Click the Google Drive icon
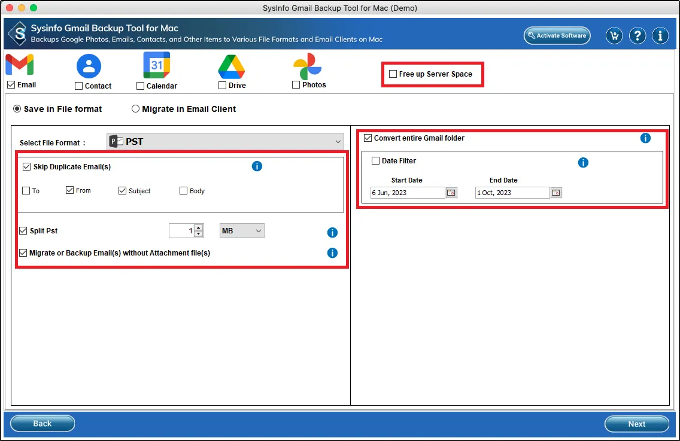 click(232, 66)
